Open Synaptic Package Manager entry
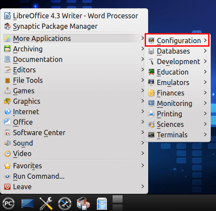The height and width of the screenshot is (211, 216). 74,26
